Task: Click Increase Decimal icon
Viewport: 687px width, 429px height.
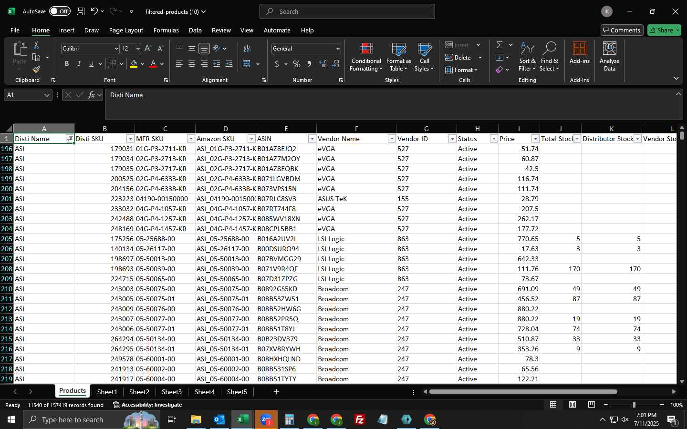Action: pyautogui.click(x=323, y=64)
